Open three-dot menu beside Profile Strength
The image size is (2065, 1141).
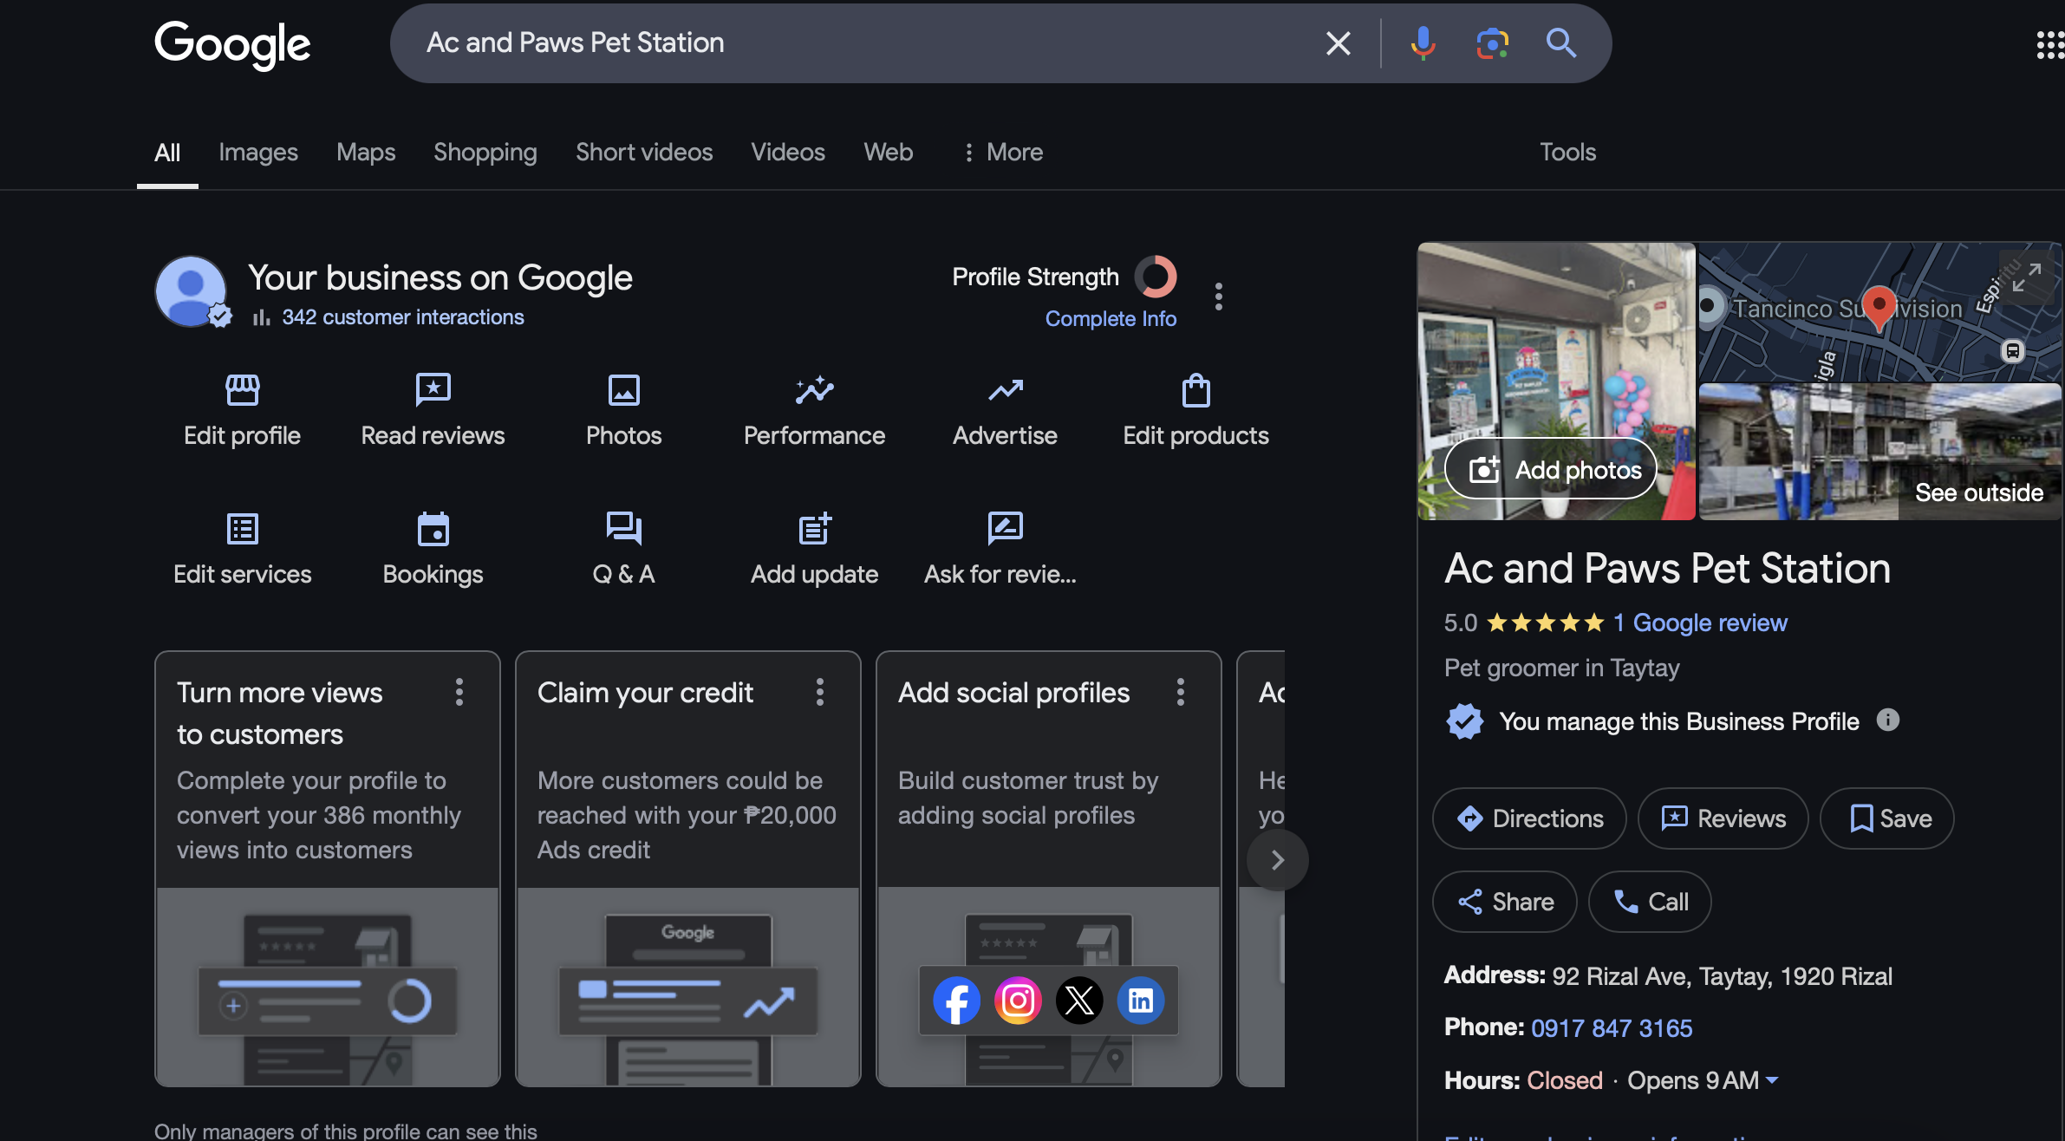(x=1218, y=297)
